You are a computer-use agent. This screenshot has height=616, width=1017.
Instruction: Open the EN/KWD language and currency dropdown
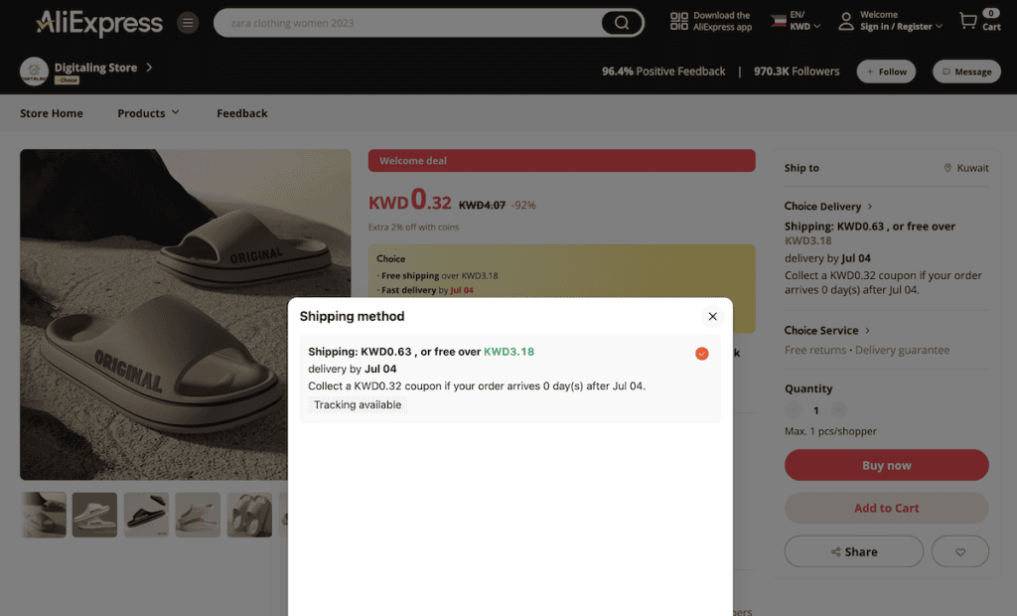coord(795,22)
